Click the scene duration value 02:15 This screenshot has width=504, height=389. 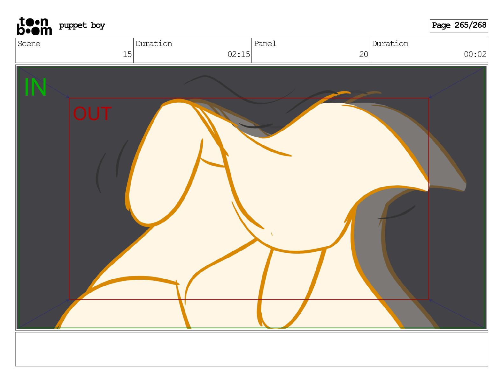[239, 54]
